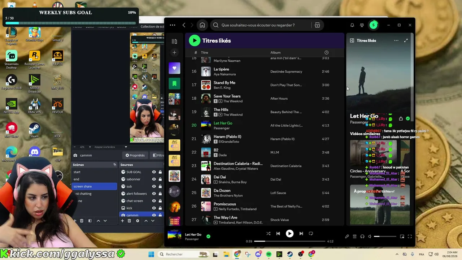
Task: Open Discord from the Windows taskbar
Action: pyautogui.click(x=258, y=254)
